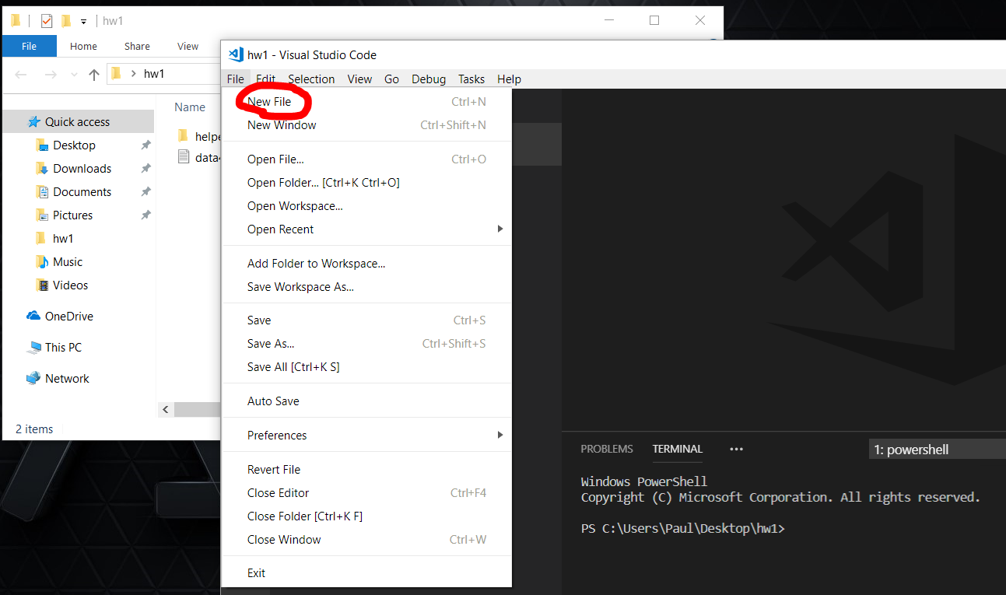Open the VS Code Help menu
Viewport: 1006px width, 595px height.
[x=509, y=79]
